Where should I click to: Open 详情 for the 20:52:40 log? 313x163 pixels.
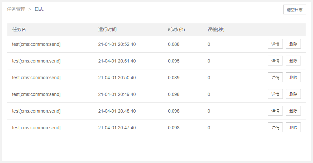[275, 44]
